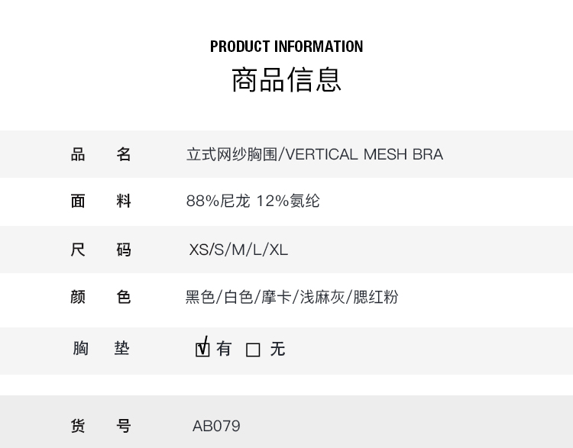Select the 面料 row label
This screenshot has height=448, width=573.
pyautogui.click(x=101, y=201)
